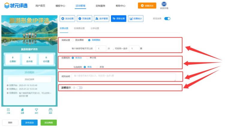This screenshot has height=128, width=225.
Task: Click the 规则说明 text area
Action: [124, 76]
